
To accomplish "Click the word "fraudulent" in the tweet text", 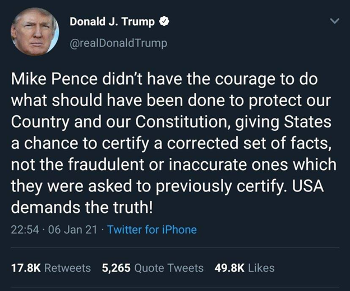I will 106,165.
